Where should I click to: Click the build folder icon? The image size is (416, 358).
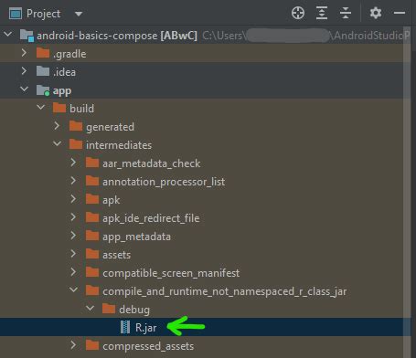[59, 108]
